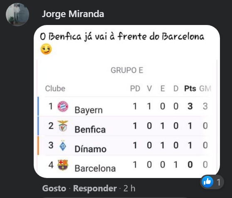Click the Bayern team name

89,110
